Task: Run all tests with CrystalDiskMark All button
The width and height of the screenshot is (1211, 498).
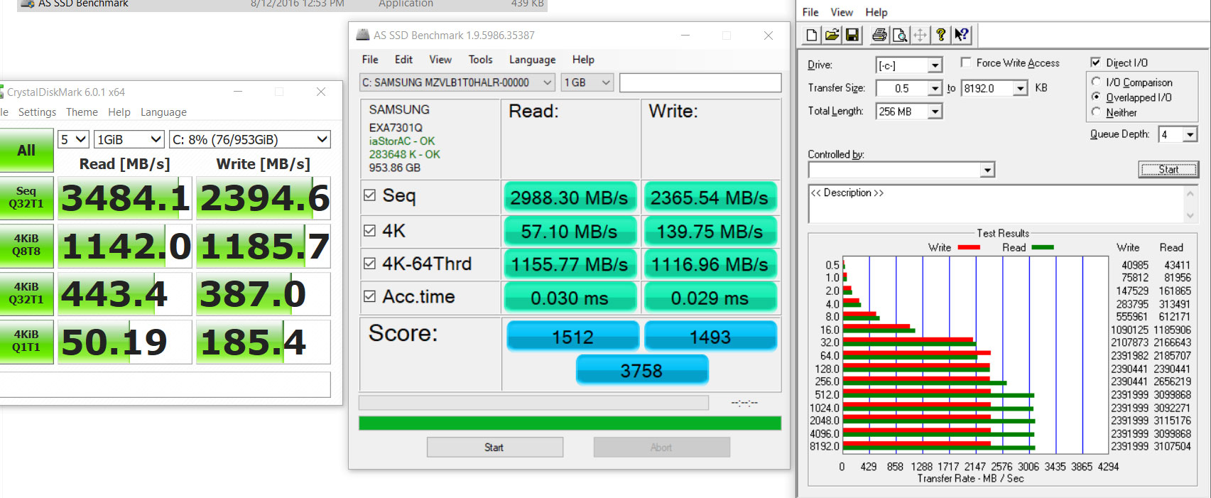Action: click(x=26, y=151)
